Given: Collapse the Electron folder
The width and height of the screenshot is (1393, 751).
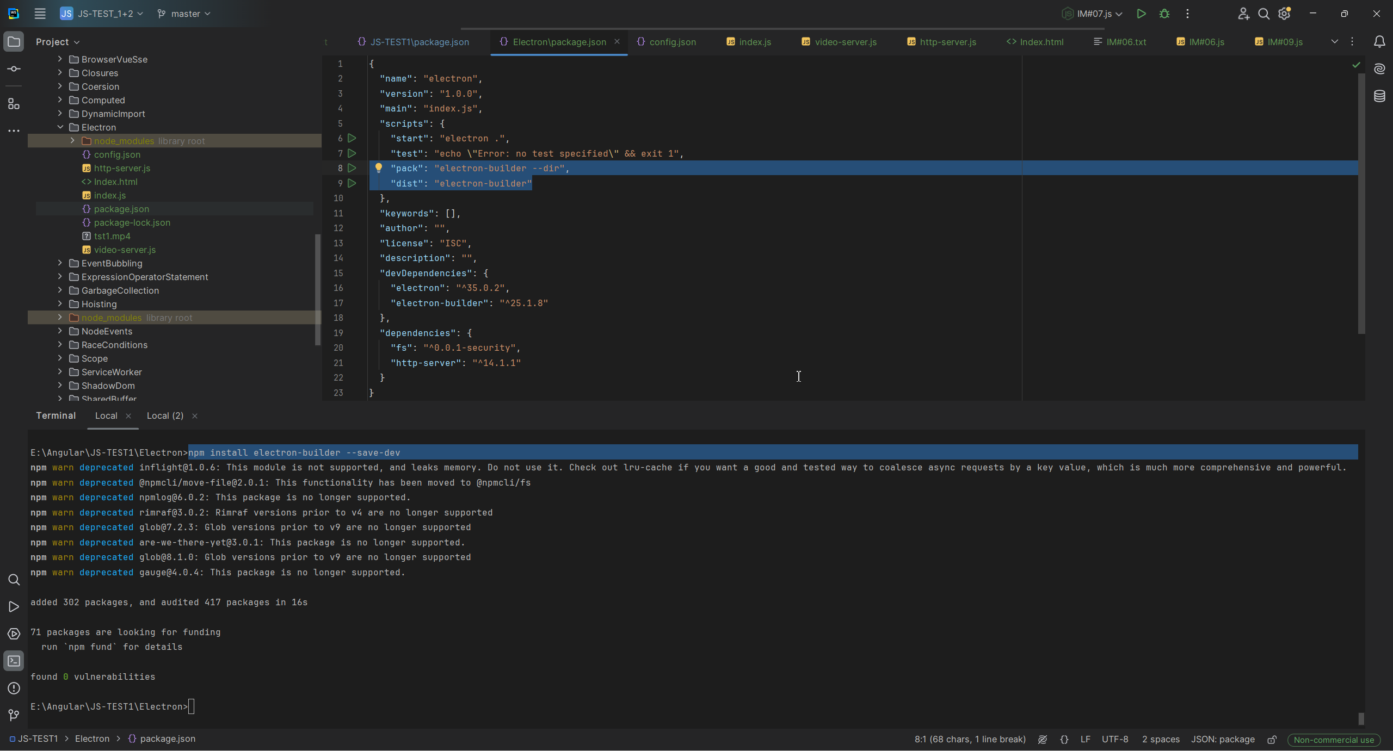Looking at the screenshot, I should click(x=60, y=127).
